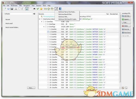Viewport: 136px width, 99px height.
Task: Choose Edit Inner Base 64 Text
Action: tap(67, 14)
